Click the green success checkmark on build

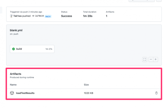(13, 49)
